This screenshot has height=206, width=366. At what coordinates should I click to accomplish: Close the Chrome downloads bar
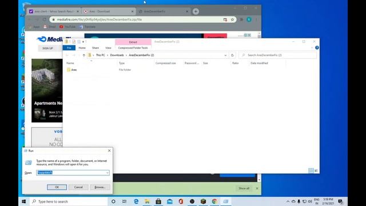click(x=257, y=188)
